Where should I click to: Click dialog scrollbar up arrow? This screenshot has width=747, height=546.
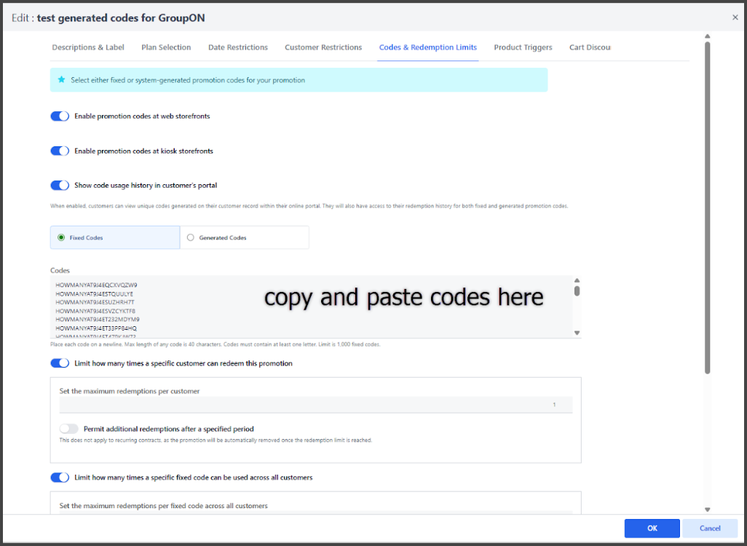coord(707,36)
